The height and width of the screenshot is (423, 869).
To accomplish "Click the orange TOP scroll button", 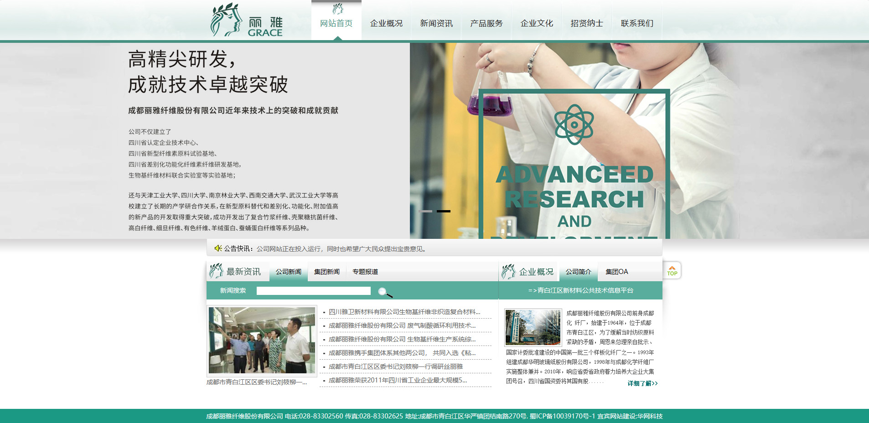I will (672, 270).
